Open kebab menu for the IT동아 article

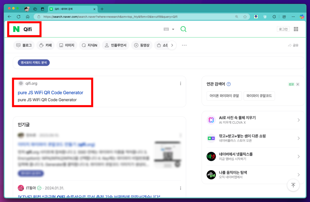[180, 188]
